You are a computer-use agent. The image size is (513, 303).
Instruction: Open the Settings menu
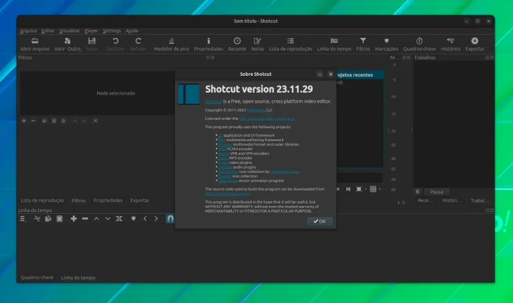(112, 31)
